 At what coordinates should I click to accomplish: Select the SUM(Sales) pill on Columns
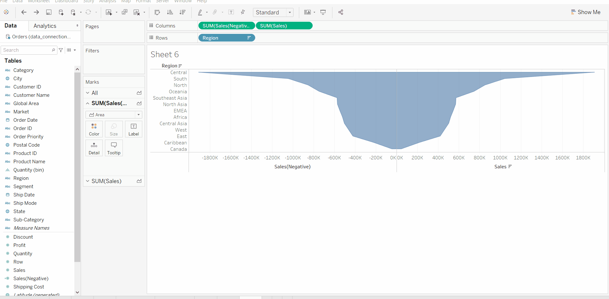(x=284, y=26)
